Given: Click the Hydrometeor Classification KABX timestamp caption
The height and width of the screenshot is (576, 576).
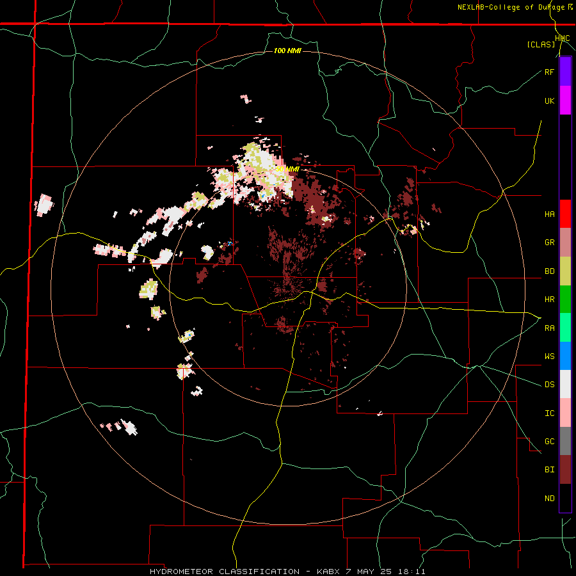Looking at the screenshot, I should [x=287, y=572].
